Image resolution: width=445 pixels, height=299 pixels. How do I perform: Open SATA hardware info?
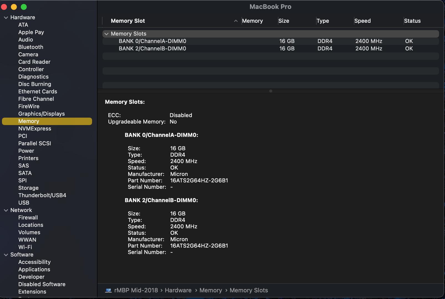25,173
